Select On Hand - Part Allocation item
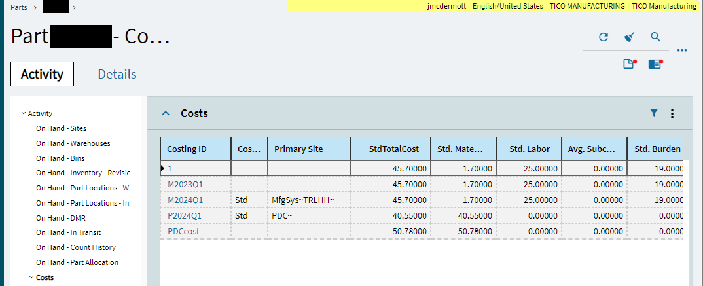Viewport: 703px width, 286px height. (77, 262)
